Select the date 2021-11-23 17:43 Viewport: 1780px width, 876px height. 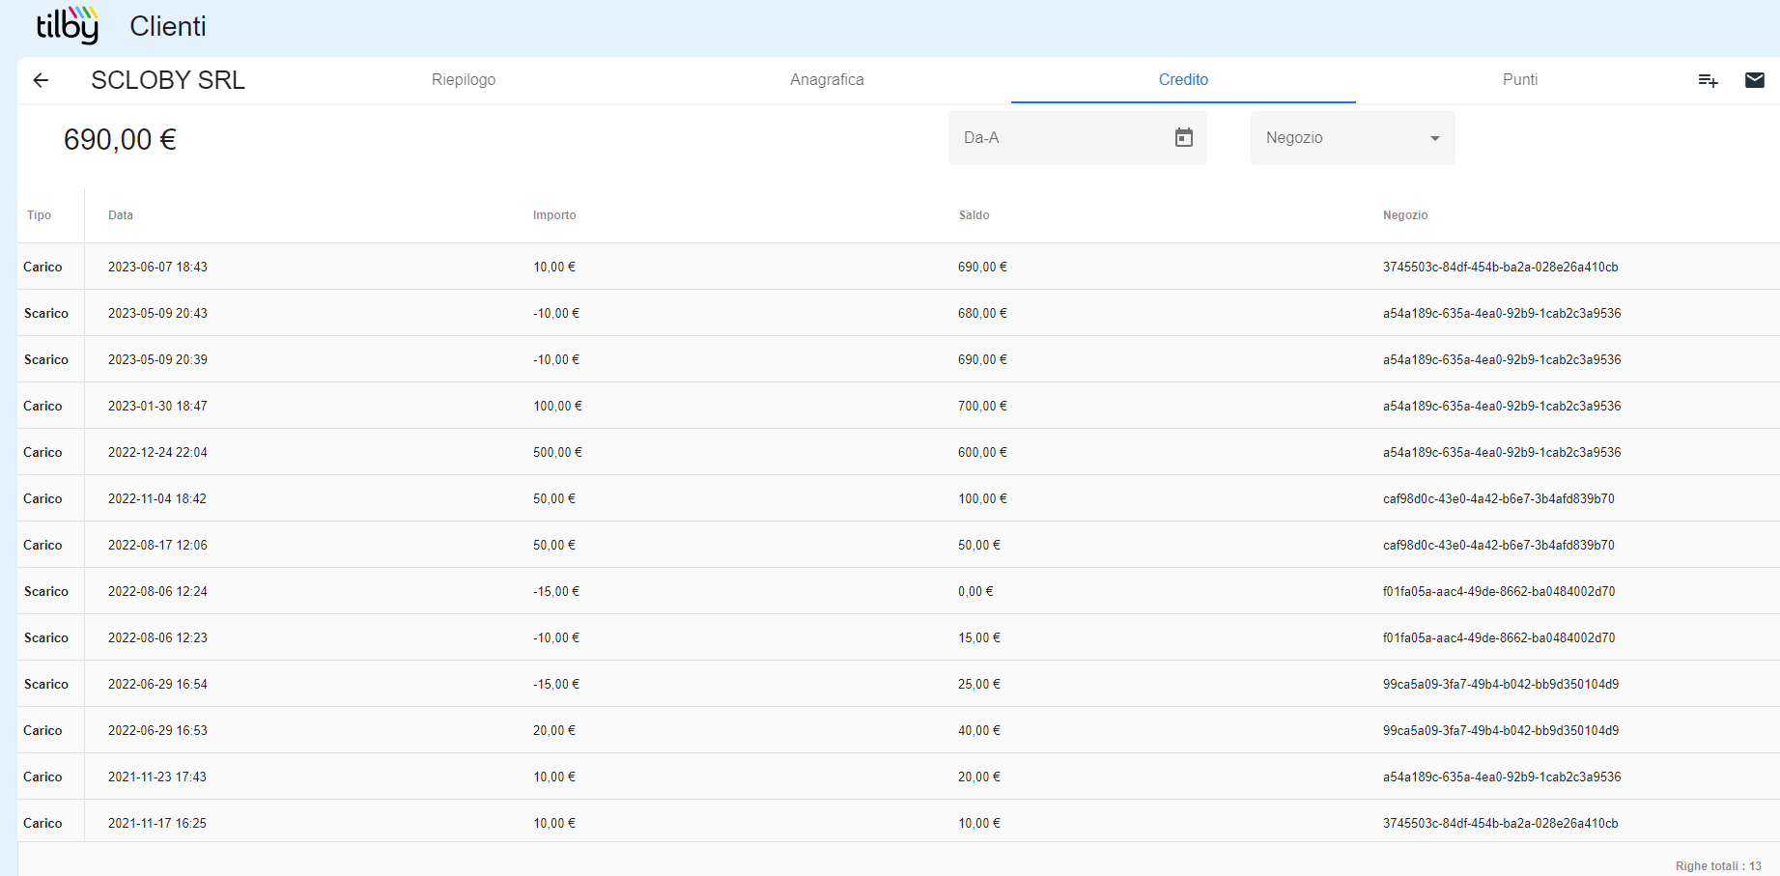click(157, 777)
